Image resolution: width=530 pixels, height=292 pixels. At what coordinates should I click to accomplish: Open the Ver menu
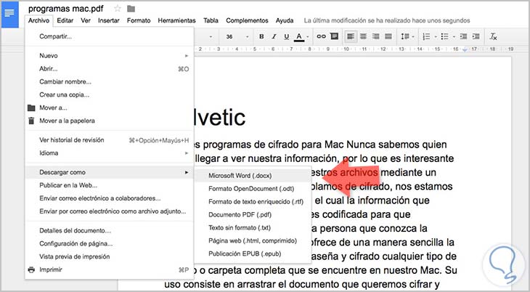[x=86, y=20]
